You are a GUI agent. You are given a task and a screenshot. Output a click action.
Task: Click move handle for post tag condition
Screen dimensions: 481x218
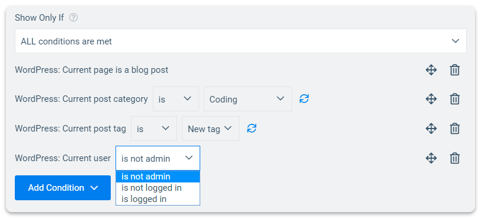point(431,129)
